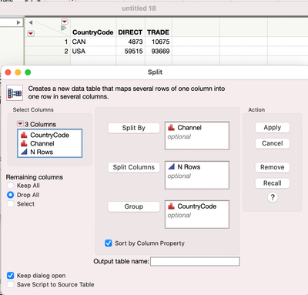Select N Rows in Select Columns list
This screenshot has width=308, height=295.
pos(37,152)
